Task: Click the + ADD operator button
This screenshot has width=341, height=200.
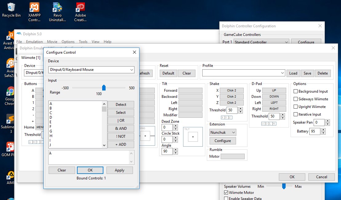Action: click(x=121, y=144)
